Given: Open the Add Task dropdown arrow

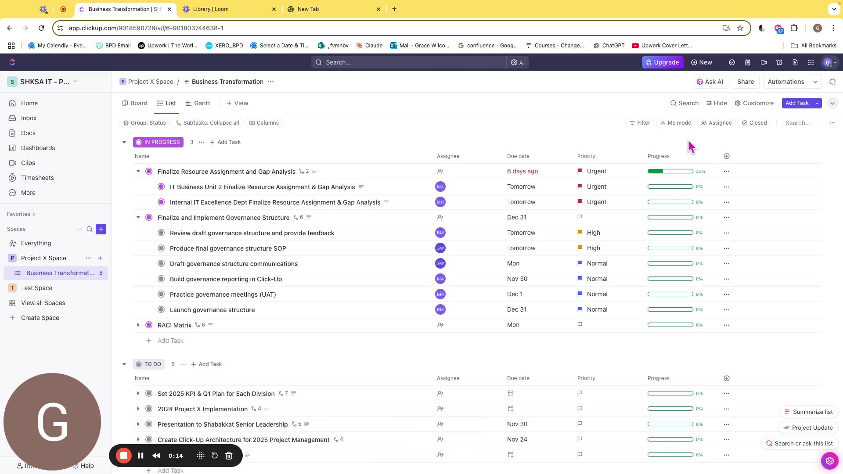Looking at the screenshot, I should tap(817, 103).
